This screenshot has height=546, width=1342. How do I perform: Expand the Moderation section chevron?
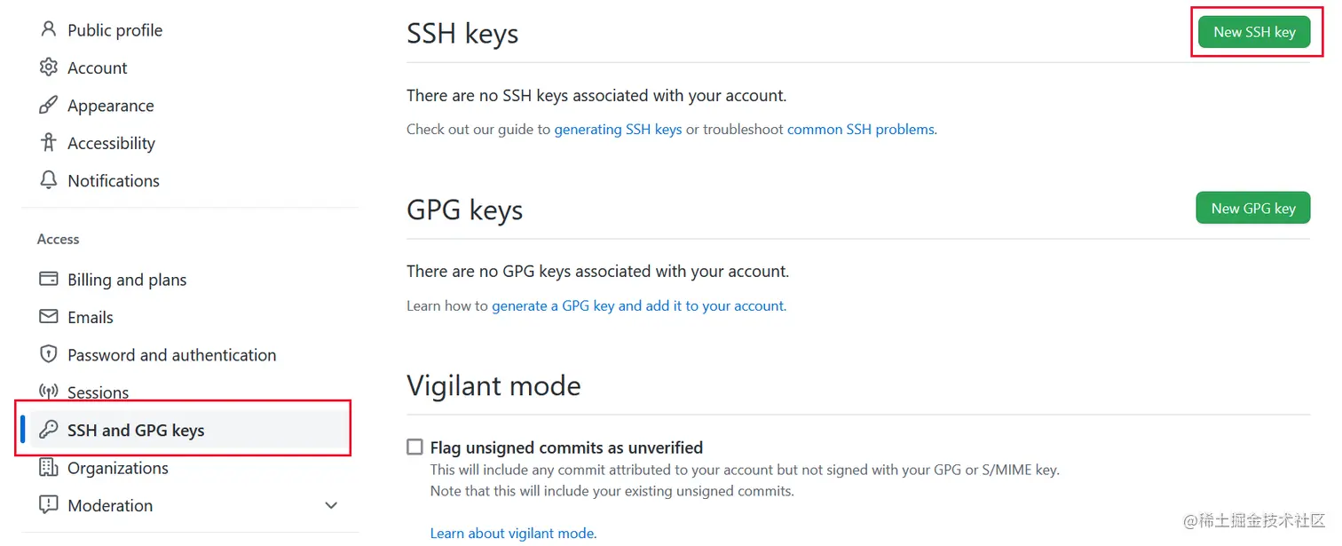[x=331, y=505]
